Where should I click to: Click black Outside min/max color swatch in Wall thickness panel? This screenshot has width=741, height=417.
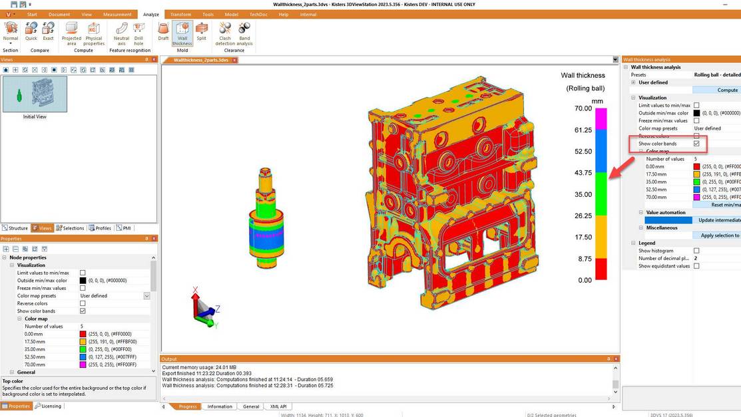[696, 113]
